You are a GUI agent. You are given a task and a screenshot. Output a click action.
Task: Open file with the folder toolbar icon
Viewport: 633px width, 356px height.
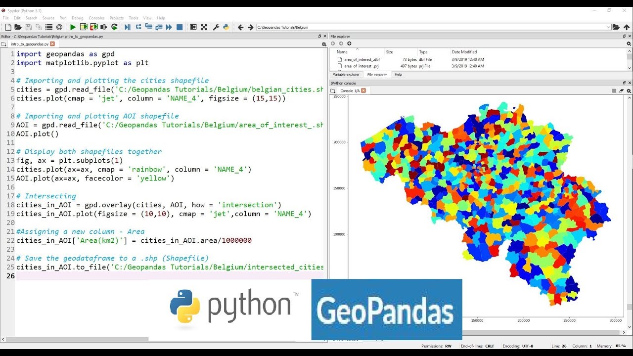(x=18, y=27)
